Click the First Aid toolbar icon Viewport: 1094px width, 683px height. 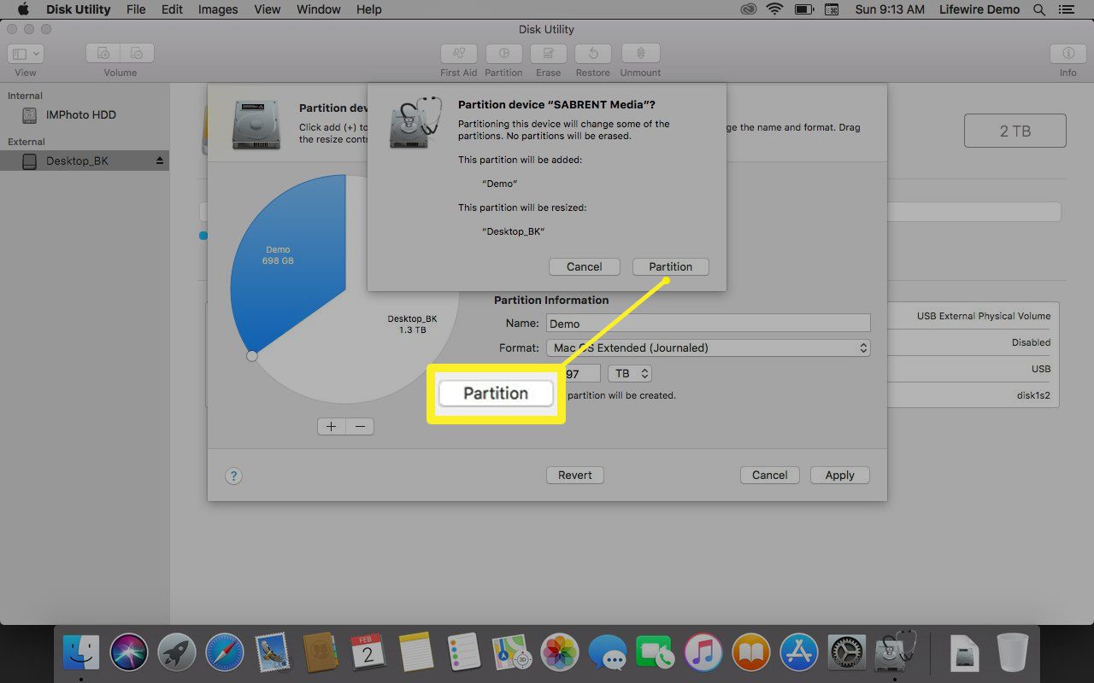point(458,53)
